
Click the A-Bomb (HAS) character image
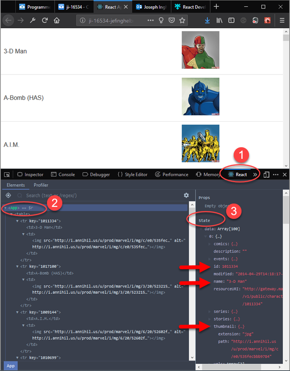pyautogui.click(x=200, y=96)
